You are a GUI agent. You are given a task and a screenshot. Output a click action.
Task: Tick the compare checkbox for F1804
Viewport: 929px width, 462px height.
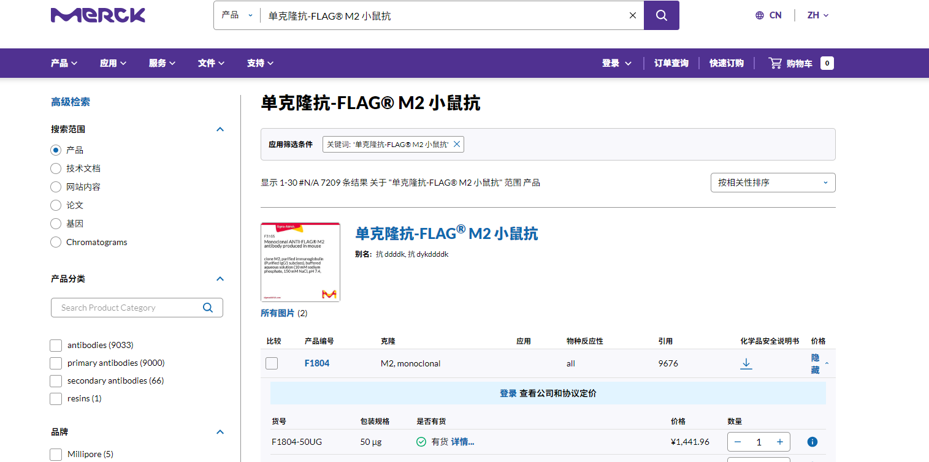[x=272, y=363]
